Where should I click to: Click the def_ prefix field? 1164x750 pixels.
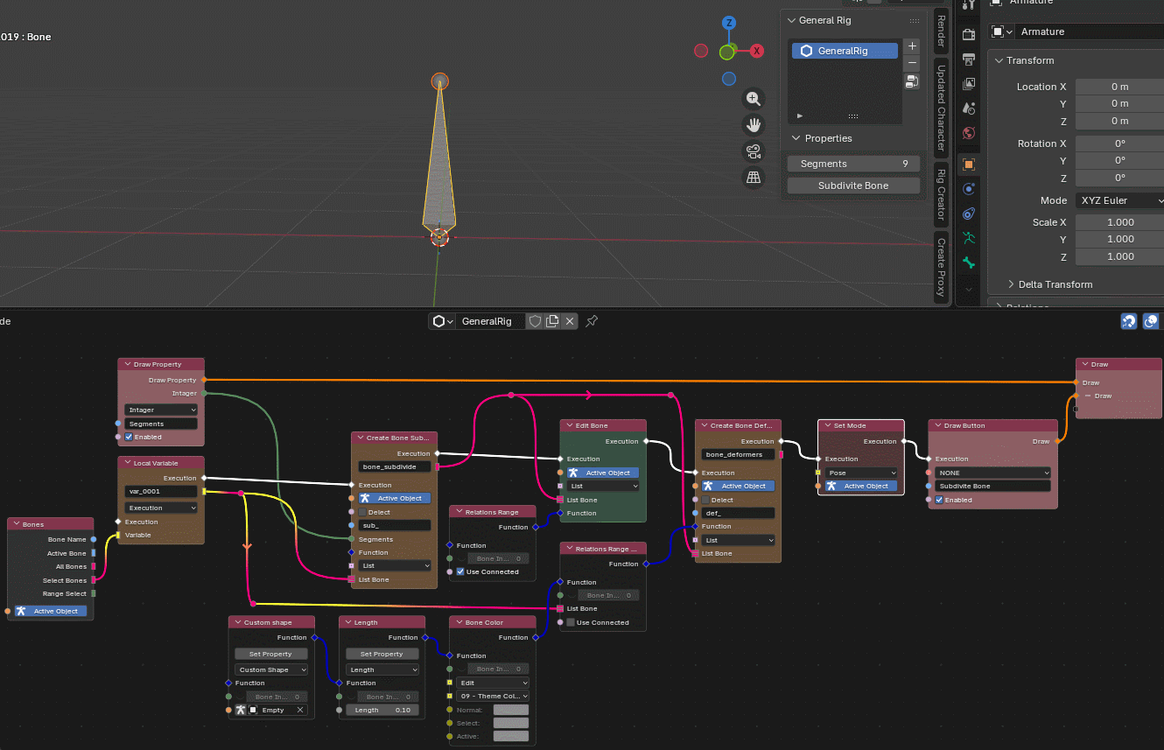739,513
